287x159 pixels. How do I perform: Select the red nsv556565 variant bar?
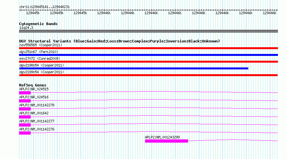148,48
